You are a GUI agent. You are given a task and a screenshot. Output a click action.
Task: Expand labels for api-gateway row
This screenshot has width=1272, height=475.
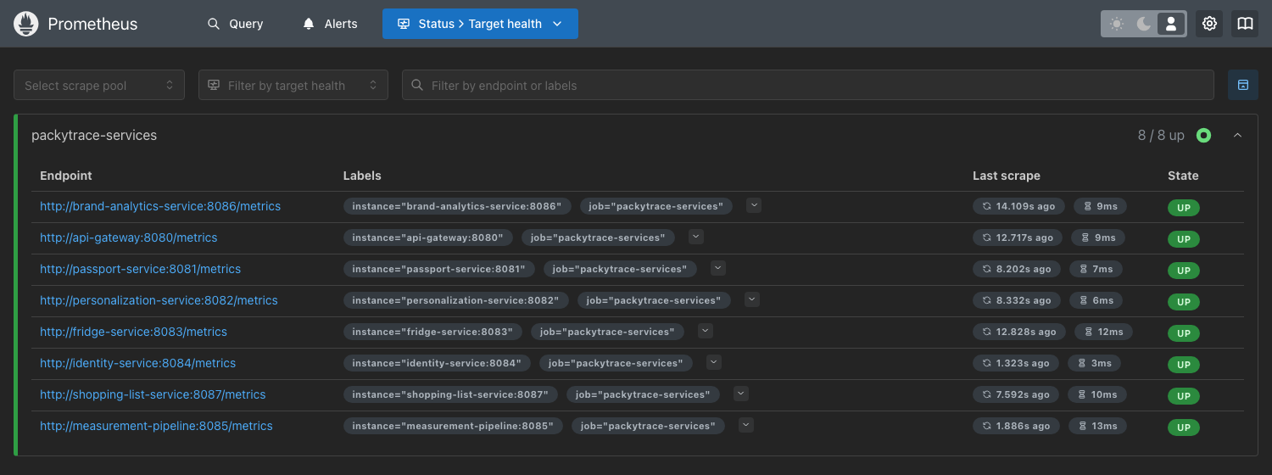[696, 237]
